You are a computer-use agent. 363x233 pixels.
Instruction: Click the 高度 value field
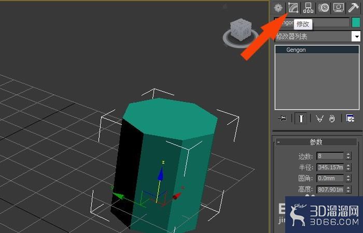pos(330,190)
